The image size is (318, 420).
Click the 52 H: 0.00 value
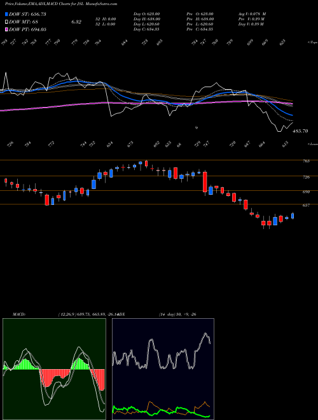[x=106, y=19]
